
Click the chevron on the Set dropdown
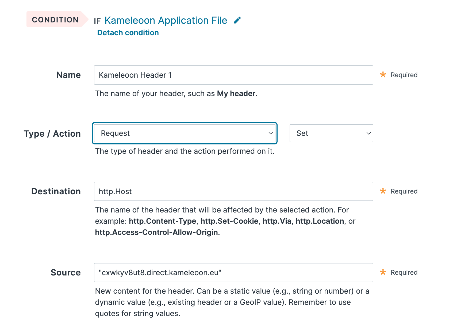click(368, 133)
